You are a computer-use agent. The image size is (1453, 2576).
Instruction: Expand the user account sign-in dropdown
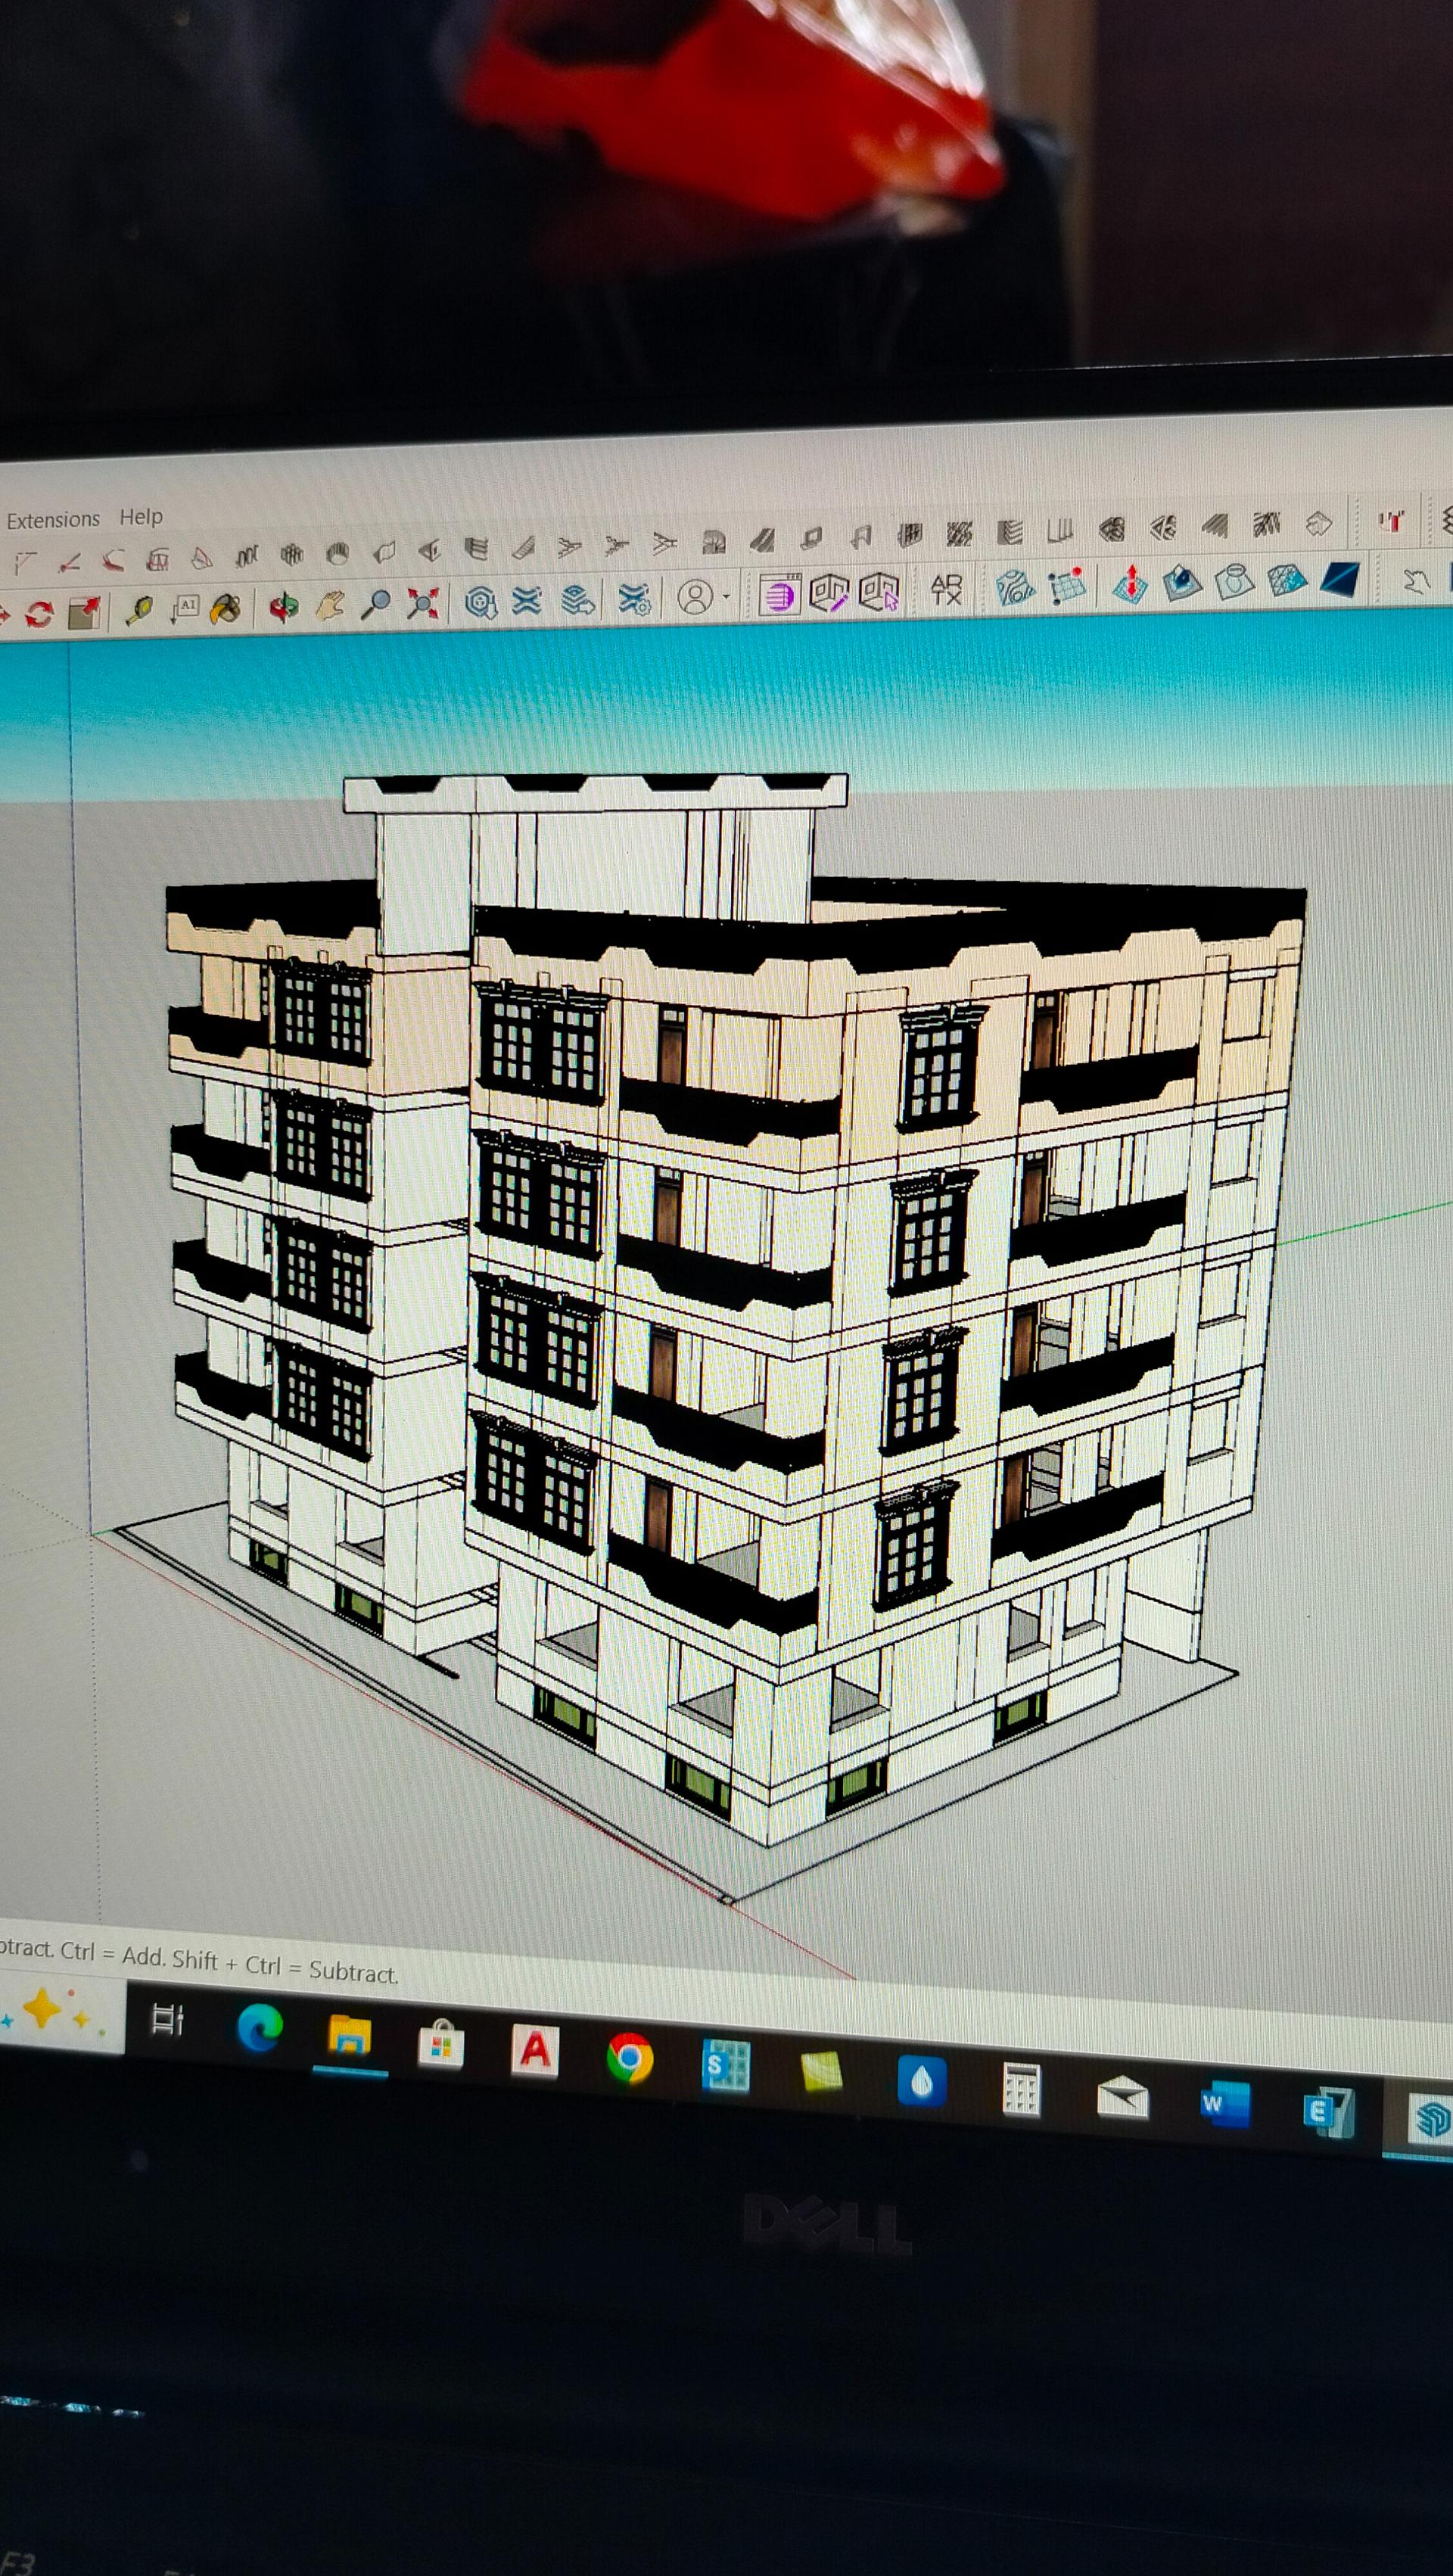(x=726, y=597)
